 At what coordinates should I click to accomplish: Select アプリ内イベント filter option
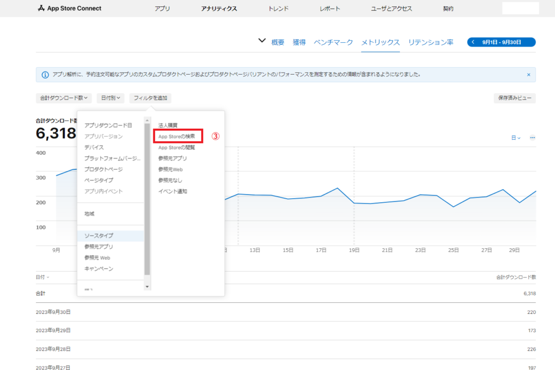pos(104,191)
